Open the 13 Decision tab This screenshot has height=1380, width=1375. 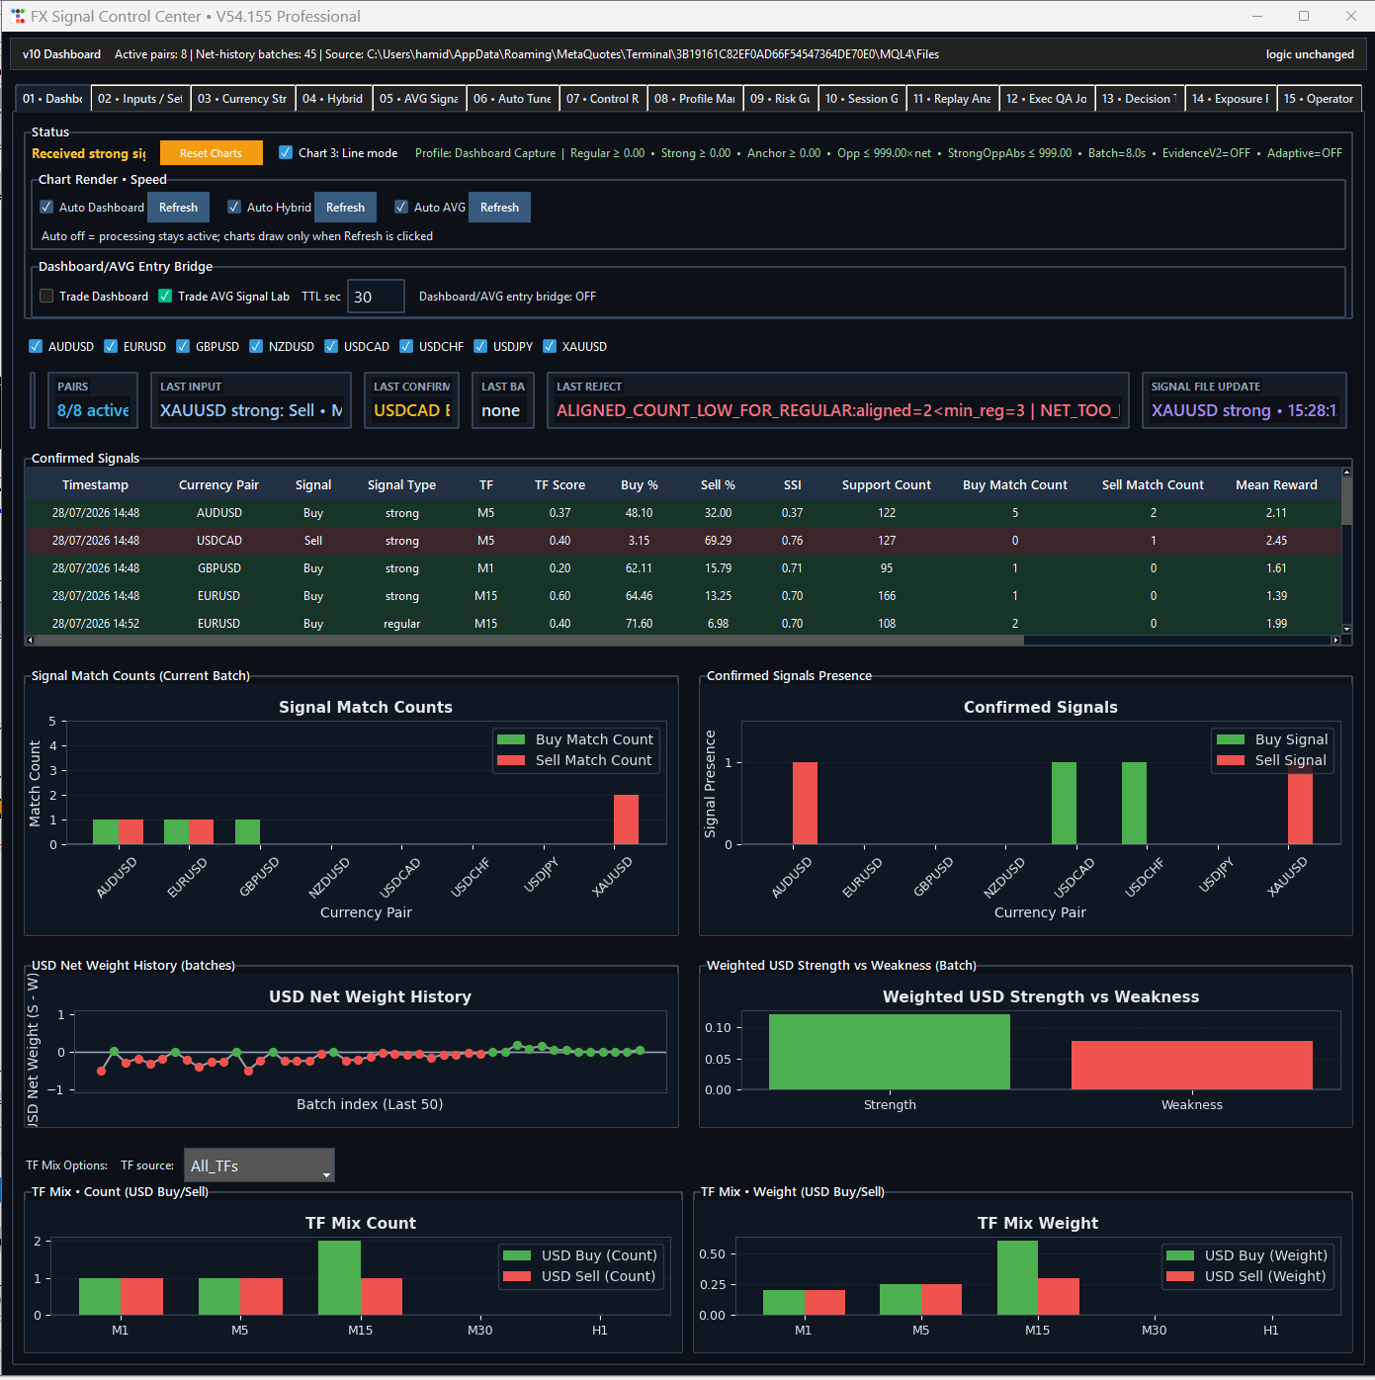coord(1140,99)
